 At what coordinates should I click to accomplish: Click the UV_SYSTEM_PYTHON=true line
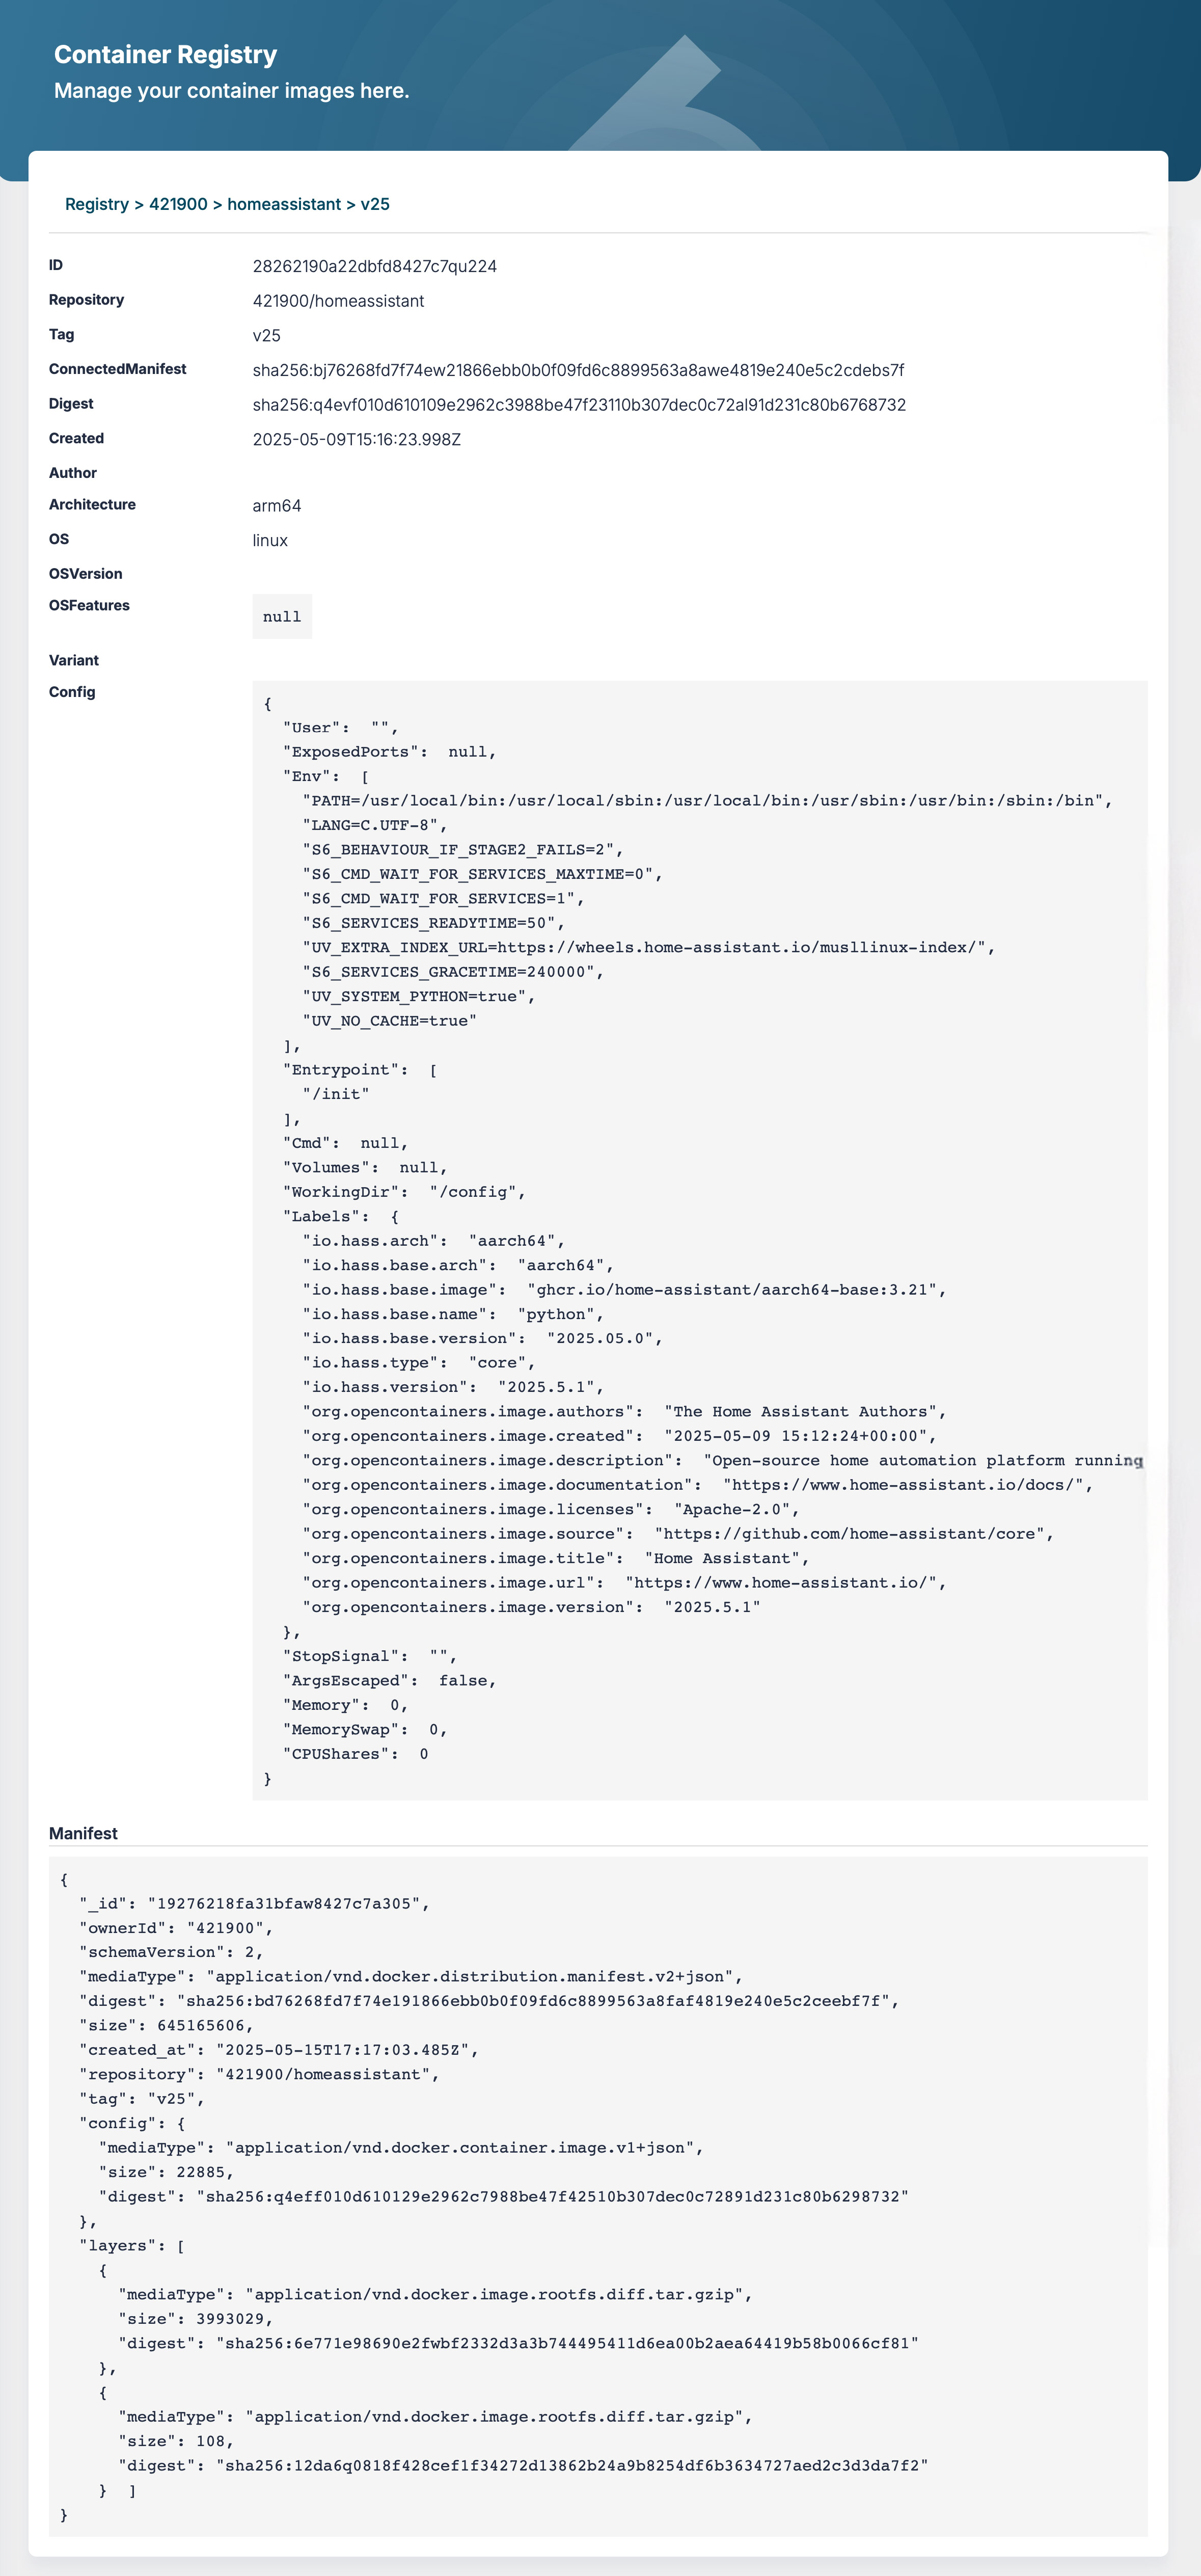pyautogui.click(x=419, y=996)
